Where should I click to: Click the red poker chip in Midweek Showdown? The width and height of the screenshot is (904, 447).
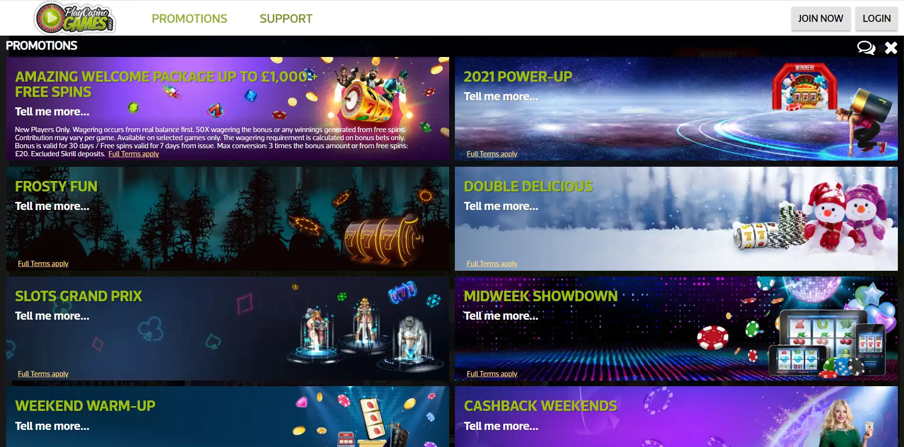(x=712, y=337)
